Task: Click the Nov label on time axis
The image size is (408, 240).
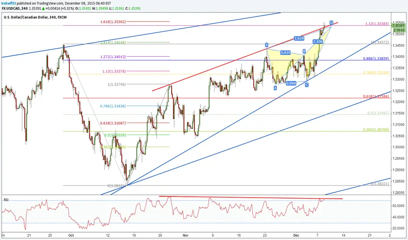Action: (x=185, y=236)
